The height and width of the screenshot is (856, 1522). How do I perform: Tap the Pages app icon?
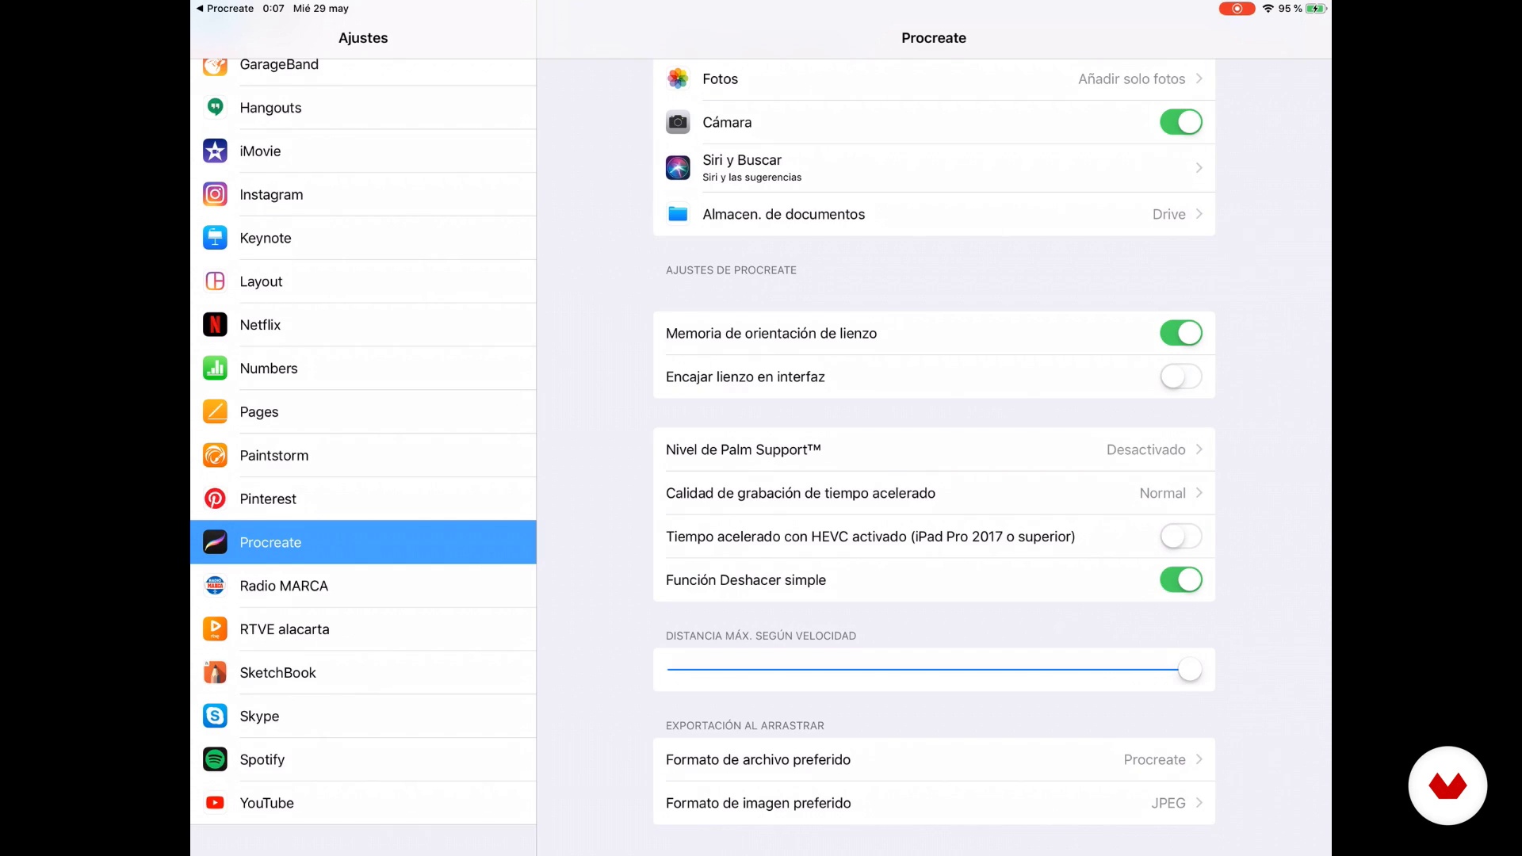tap(215, 412)
